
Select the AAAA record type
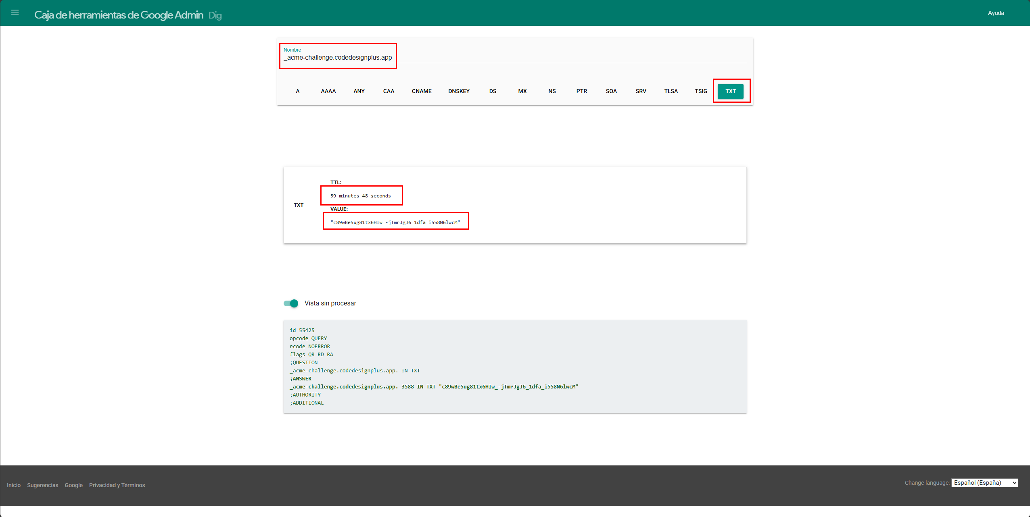[328, 91]
